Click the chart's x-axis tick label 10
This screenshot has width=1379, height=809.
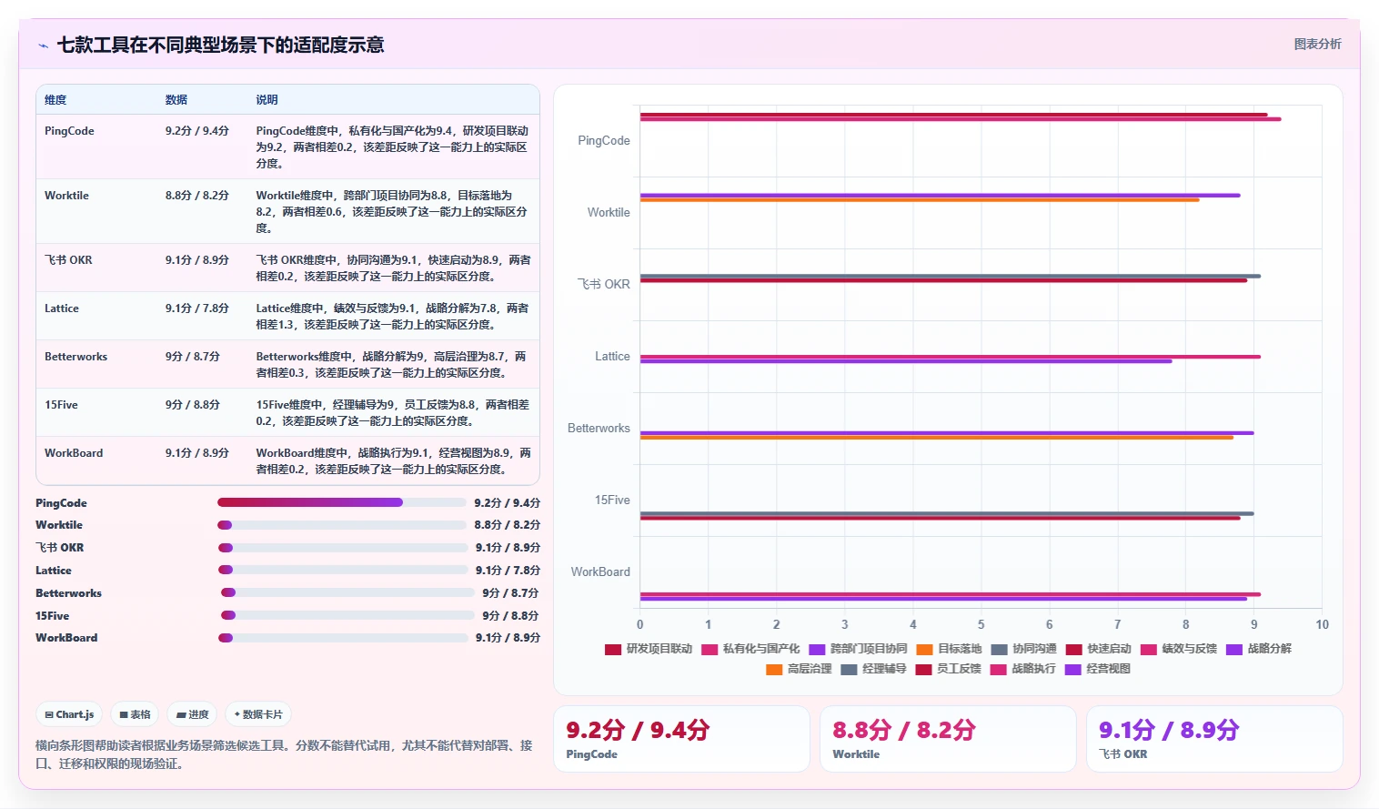(x=1322, y=625)
